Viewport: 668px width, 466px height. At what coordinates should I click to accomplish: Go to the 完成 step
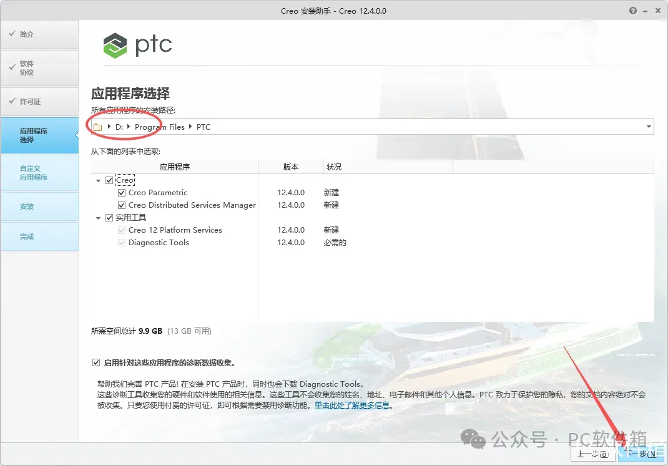pyautogui.click(x=39, y=236)
